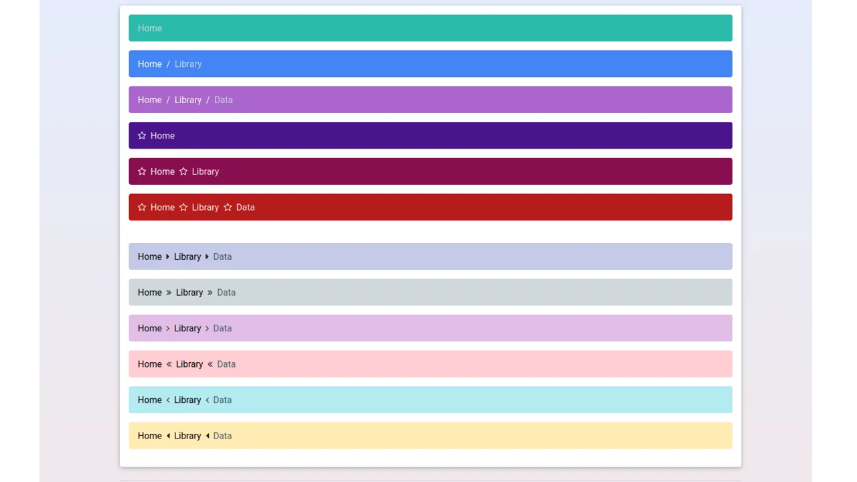Click Library in the yellow breadcrumb bar

(x=187, y=435)
